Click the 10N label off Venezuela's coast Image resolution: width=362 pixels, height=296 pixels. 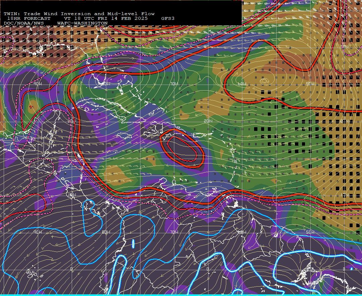[209, 195]
